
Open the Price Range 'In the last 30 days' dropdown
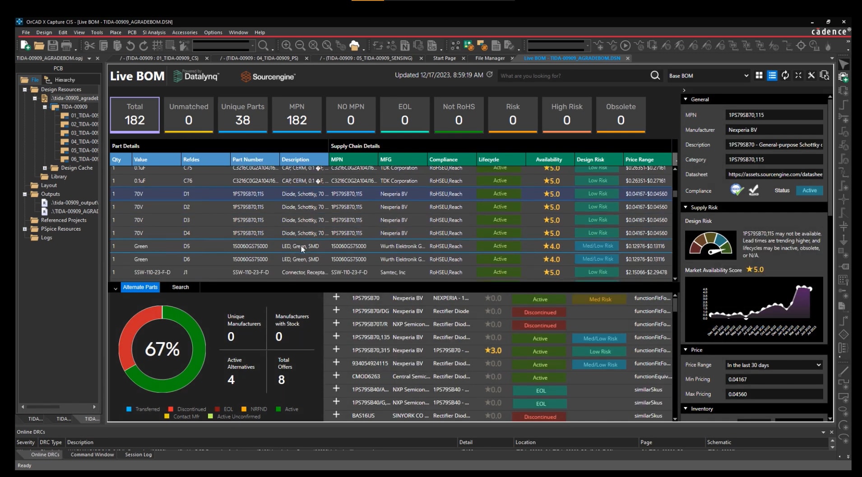point(774,365)
